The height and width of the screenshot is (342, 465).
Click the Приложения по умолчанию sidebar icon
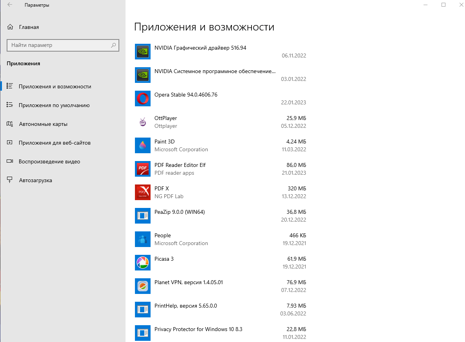click(10, 105)
